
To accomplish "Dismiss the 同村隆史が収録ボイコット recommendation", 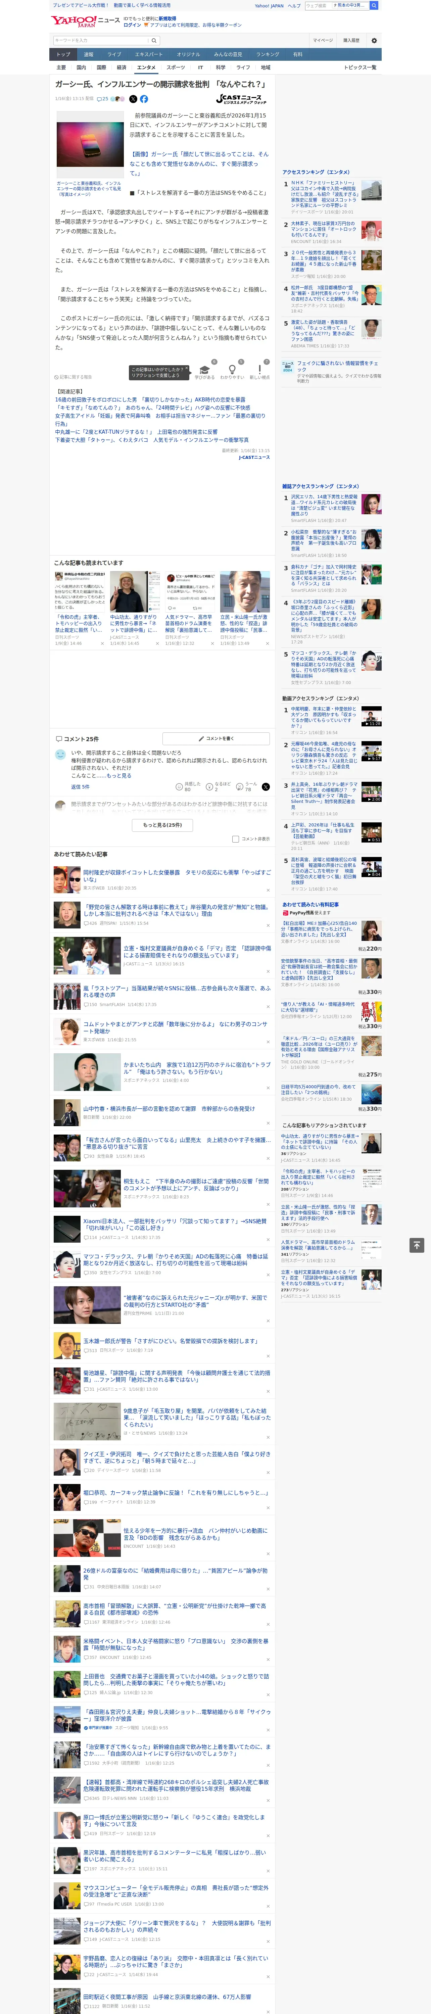I will tap(268, 890).
